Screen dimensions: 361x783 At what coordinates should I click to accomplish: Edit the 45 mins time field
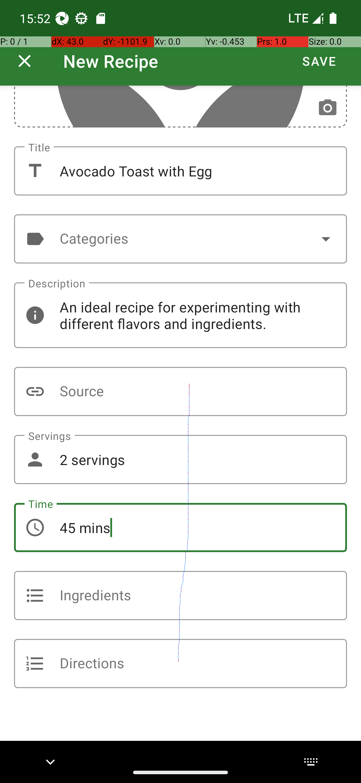pos(180,527)
